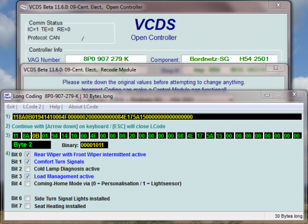This screenshot has width=308, height=224.
Task: Click the VCDS Open Controller title icon
Action: point(23,7)
